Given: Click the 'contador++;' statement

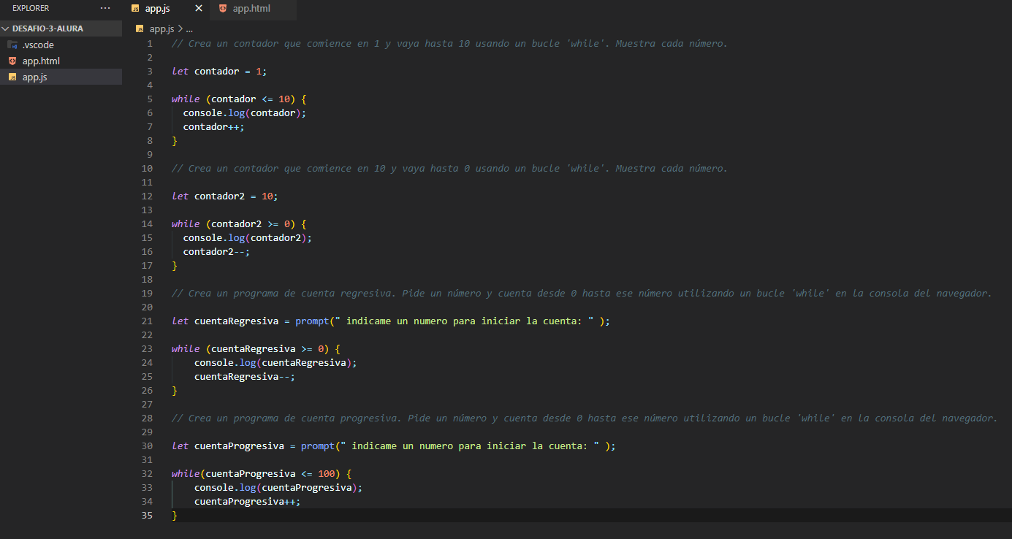Looking at the screenshot, I should tap(213, 127).
